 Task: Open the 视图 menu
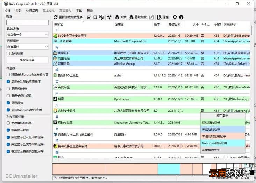pos(18,11)
